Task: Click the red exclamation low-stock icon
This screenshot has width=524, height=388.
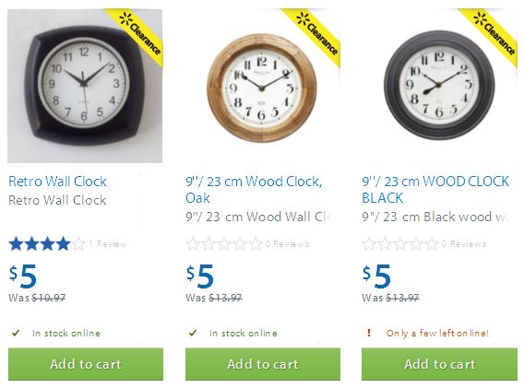Action: (369, 333)
